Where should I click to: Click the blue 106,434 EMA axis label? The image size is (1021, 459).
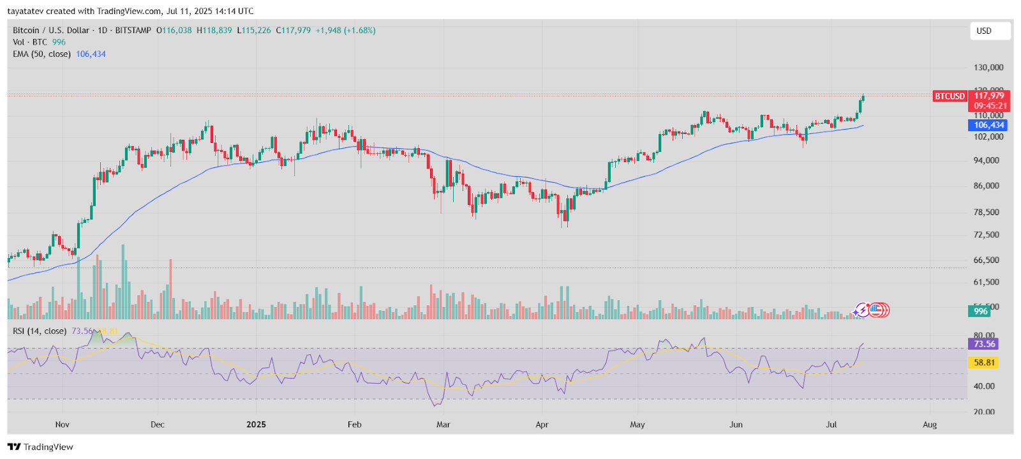(x=988, y=125)
